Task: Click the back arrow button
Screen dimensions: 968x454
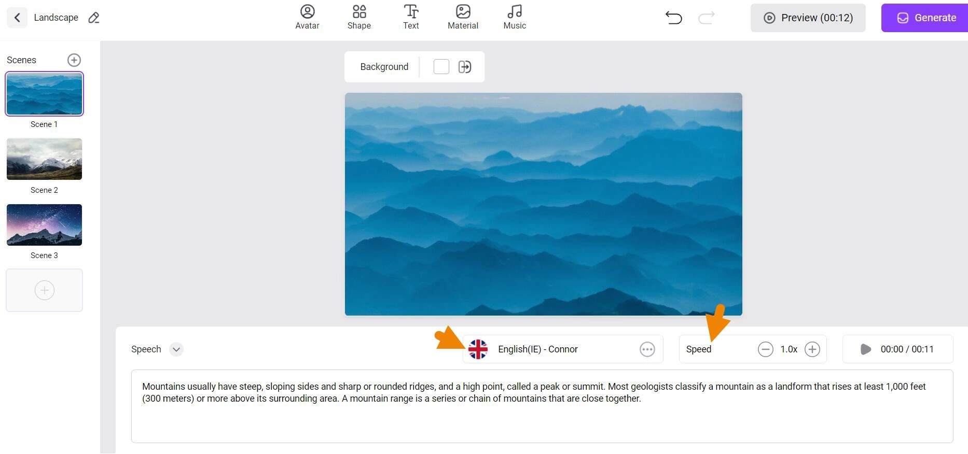Action: (x=17, y=18)
